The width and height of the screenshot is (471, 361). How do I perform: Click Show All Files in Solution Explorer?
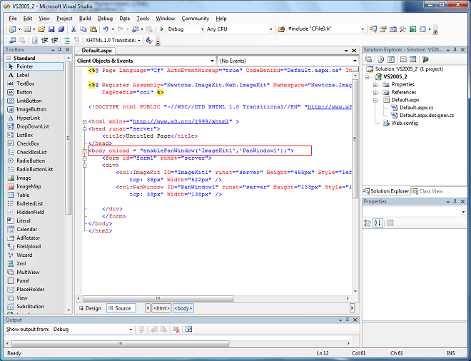click(x=381, y=59)
